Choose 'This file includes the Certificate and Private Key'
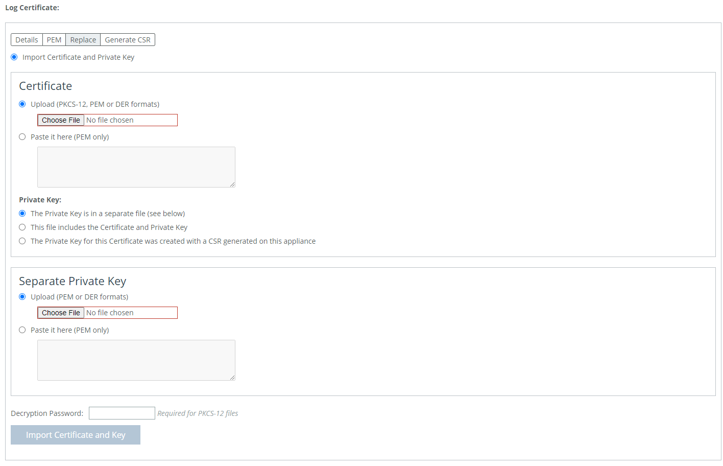This screenshot has height=466, width=723. coord(22,227)
